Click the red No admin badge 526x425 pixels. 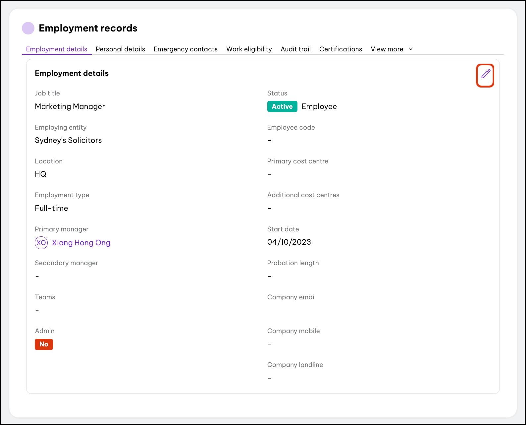[x=44, y=344]
